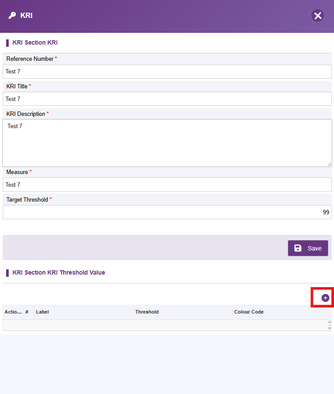Select the KRI Description text area
The height and width of the screenshot is (394, 334).
(x=167, y=143)
